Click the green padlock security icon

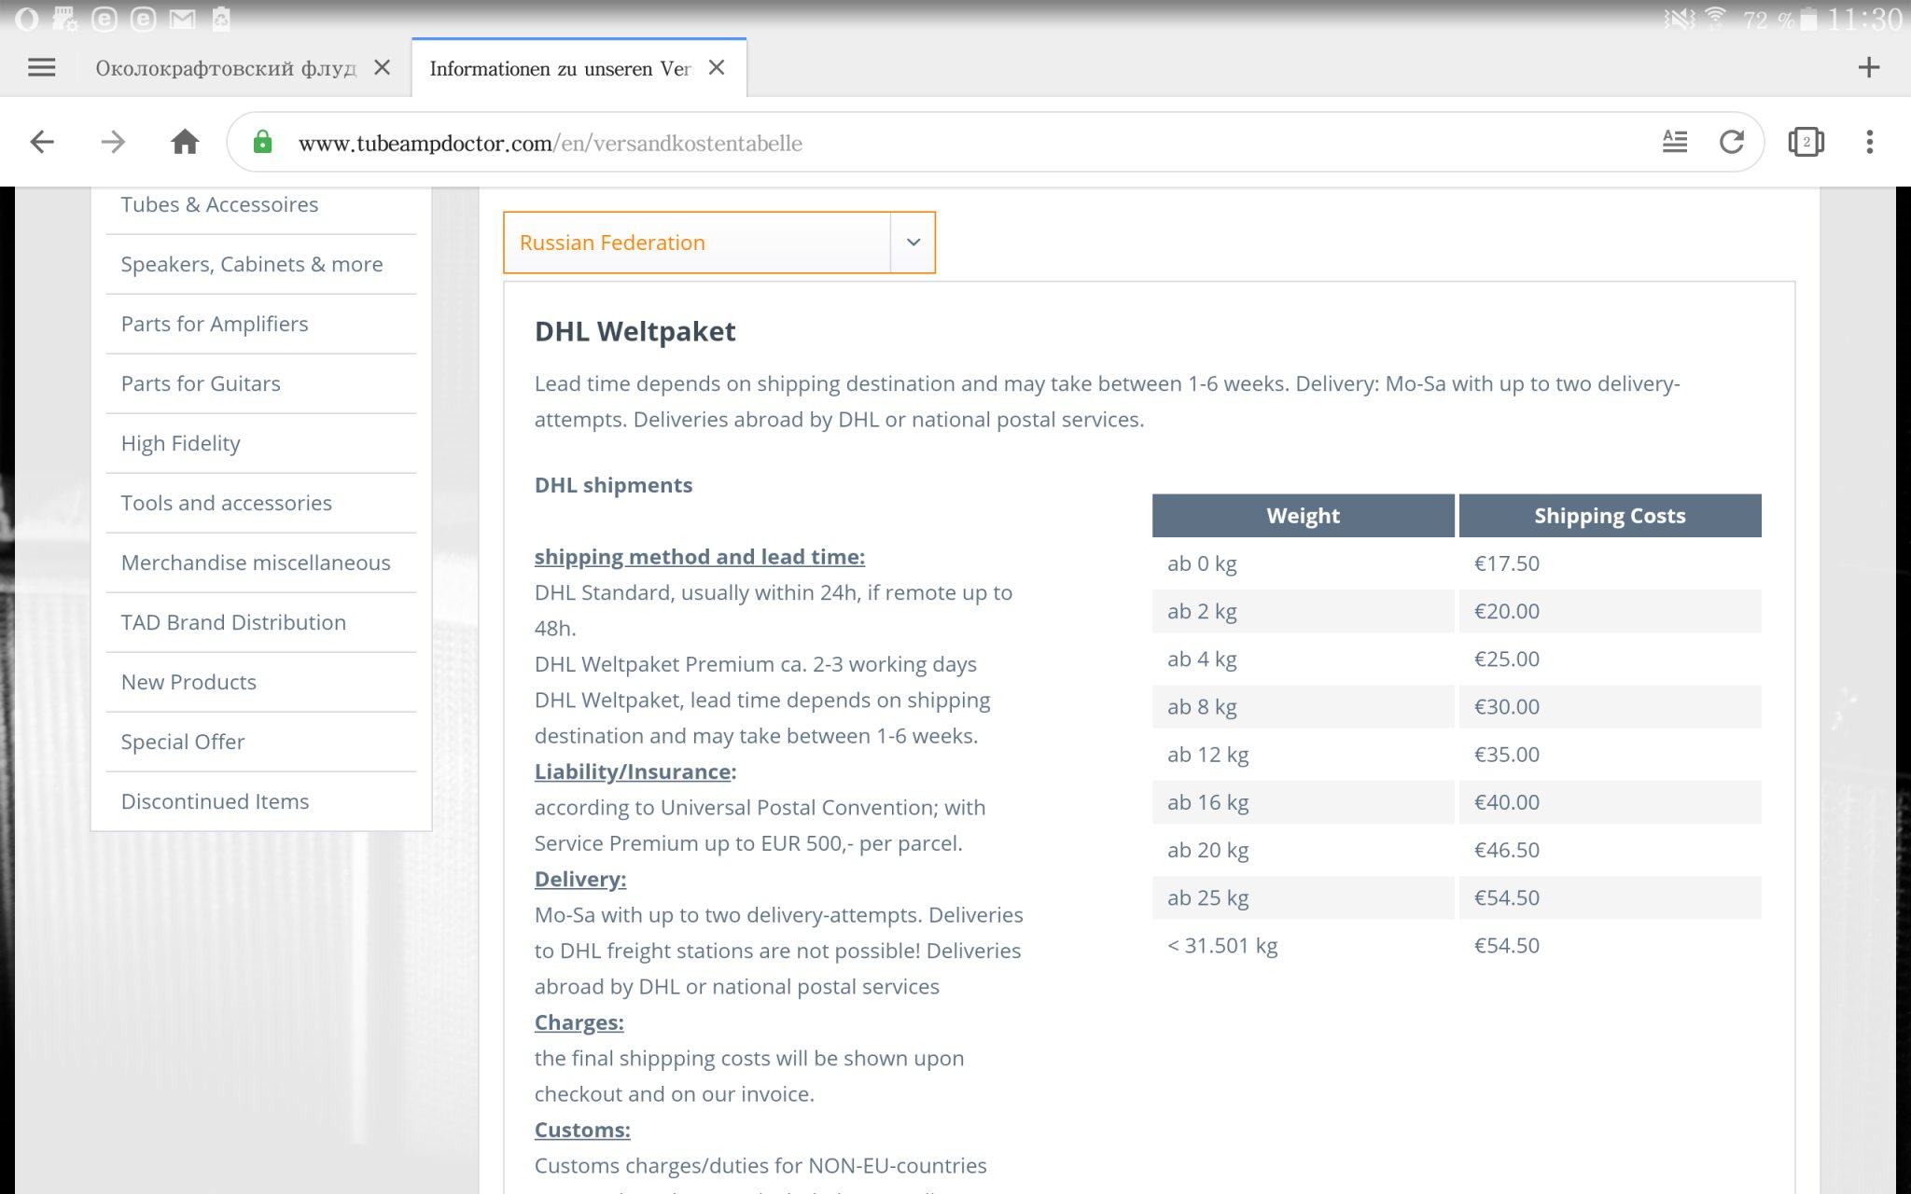pos(263,143)
